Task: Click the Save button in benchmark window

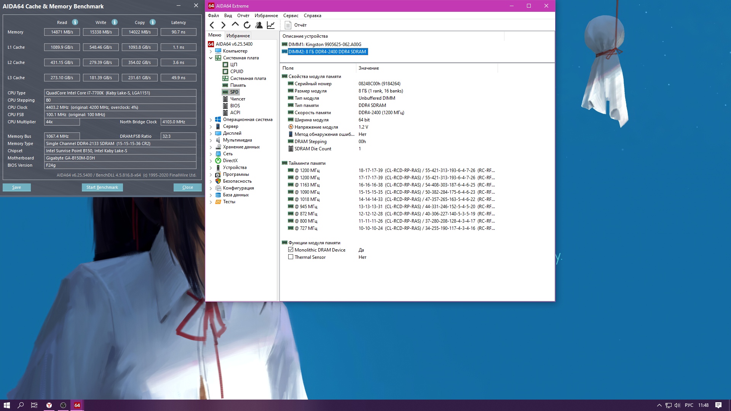Action: (17, 187)
